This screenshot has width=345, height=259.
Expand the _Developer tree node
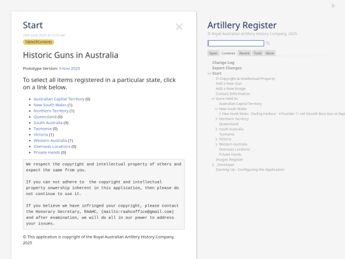click(213, 165)
